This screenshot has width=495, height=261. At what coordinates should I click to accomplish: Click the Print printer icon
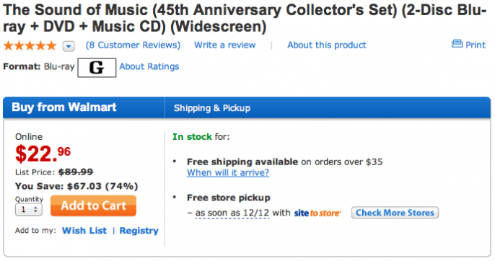point(457,44)
